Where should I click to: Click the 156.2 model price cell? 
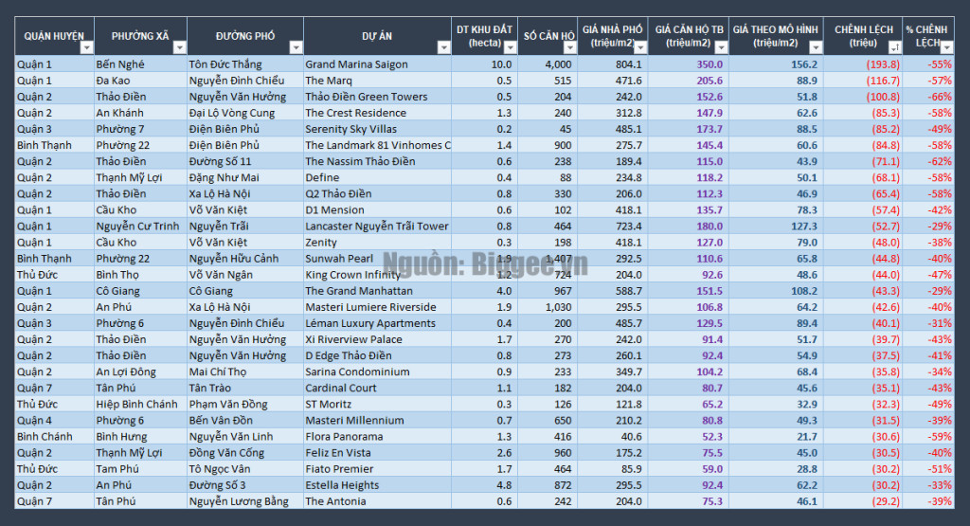coord(776,64)
